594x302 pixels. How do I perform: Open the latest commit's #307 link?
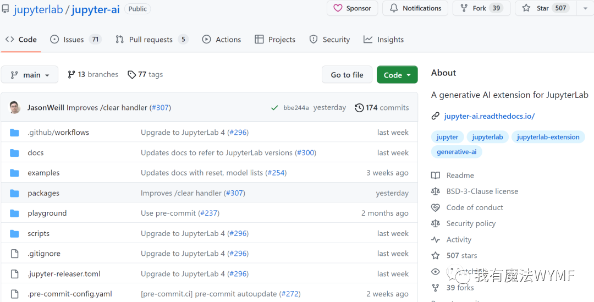point(160,108)
